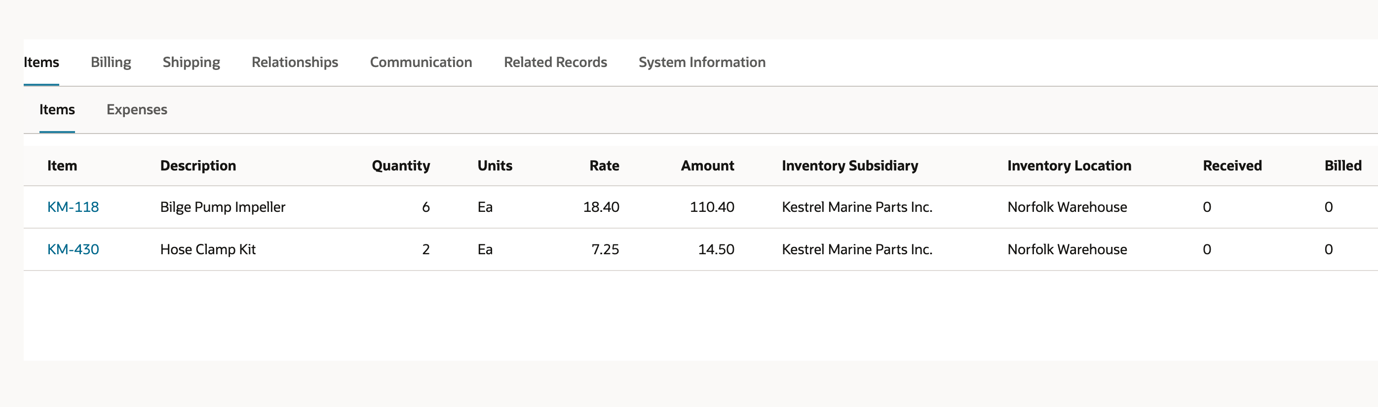The height and width of the screenshot is (407, 1378).
Task: Open item link KM-118
Action: [73, 207]
